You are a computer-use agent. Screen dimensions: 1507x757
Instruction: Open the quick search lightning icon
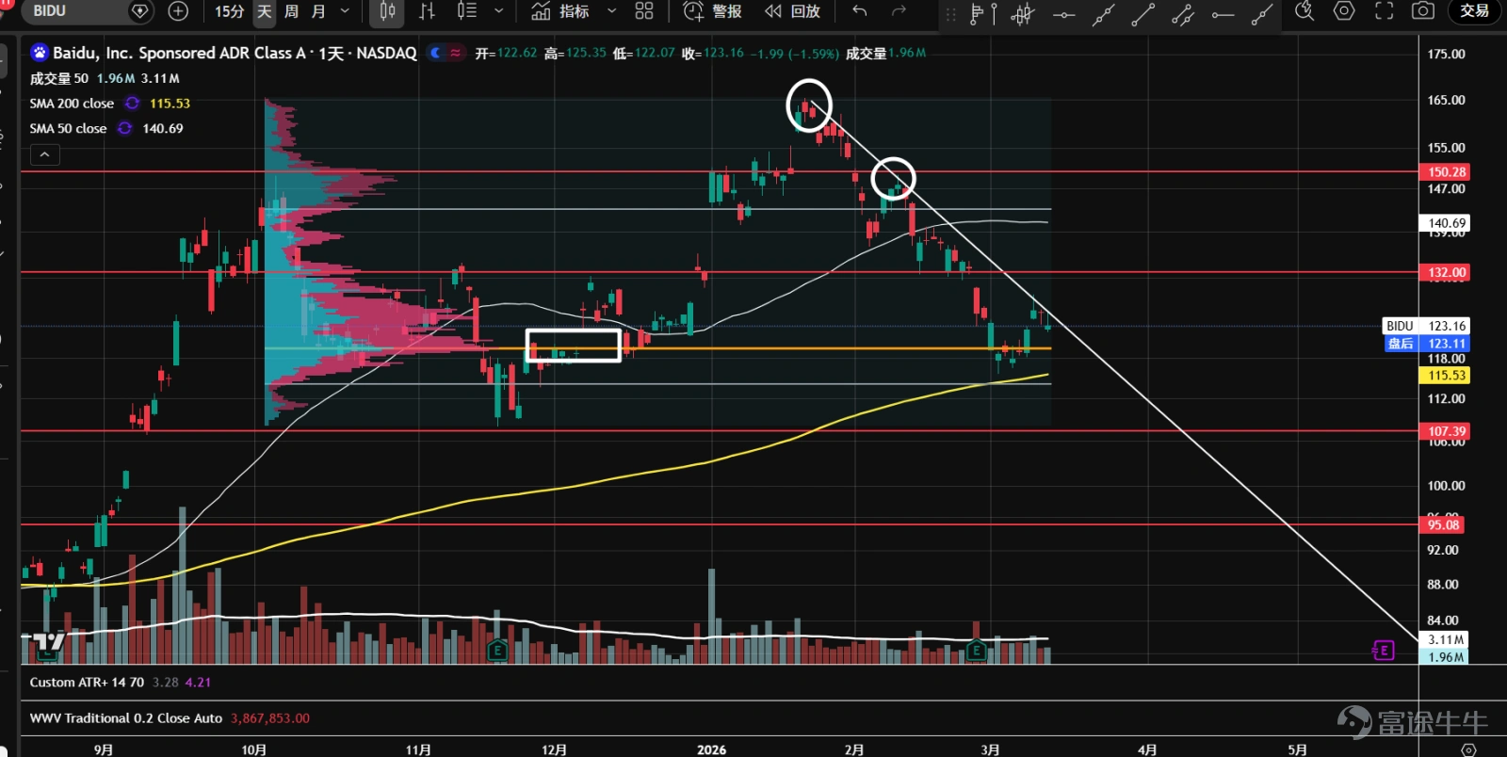[x=1304, y=11]
